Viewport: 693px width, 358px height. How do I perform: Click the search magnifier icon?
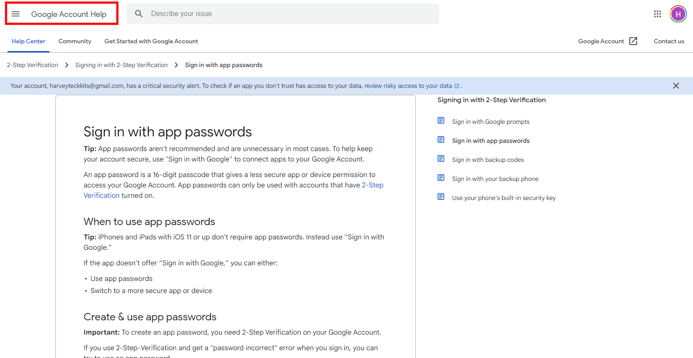(x=139, y=14)
